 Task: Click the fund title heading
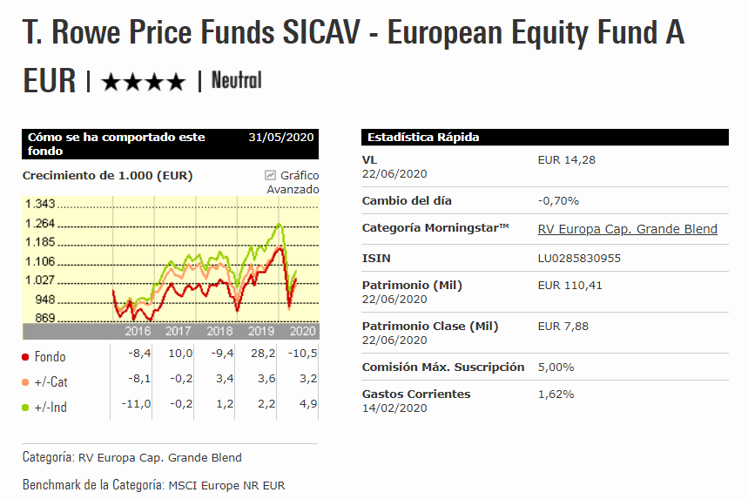pos(353,34)
